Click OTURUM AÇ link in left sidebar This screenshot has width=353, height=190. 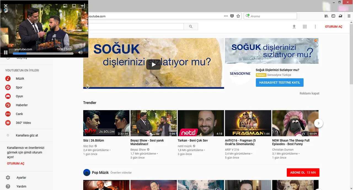[16, 163]
